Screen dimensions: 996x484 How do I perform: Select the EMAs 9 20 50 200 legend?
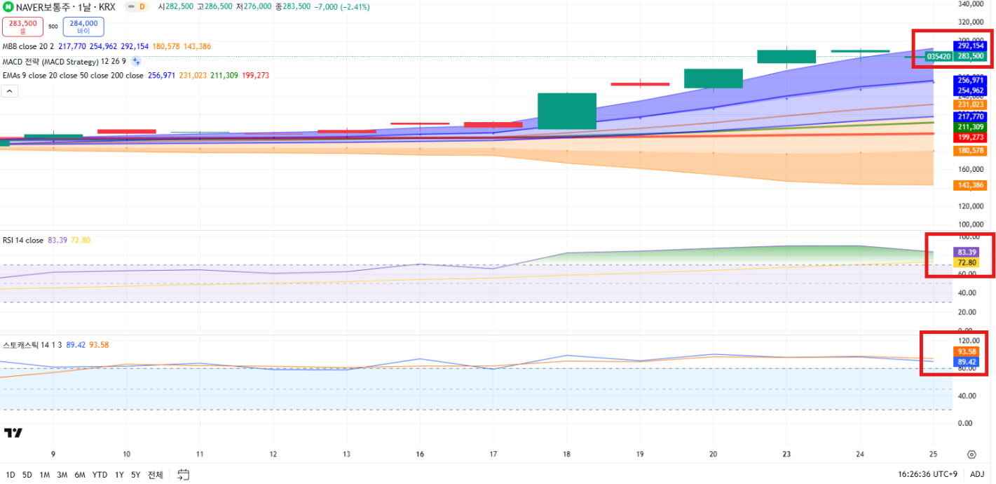click(x=73, y=76)
